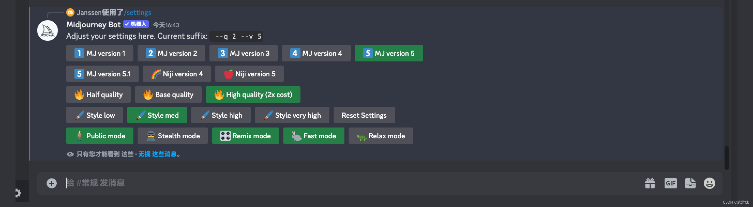
Task: Click Reset Settings button
Action: 364,115
